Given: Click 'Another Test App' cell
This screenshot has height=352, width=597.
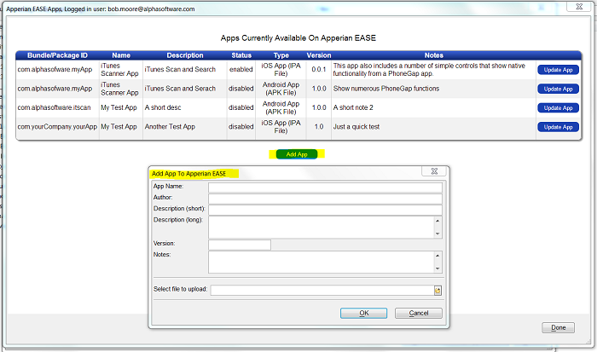Looking at the screenshot, I should tap(170, 127).
